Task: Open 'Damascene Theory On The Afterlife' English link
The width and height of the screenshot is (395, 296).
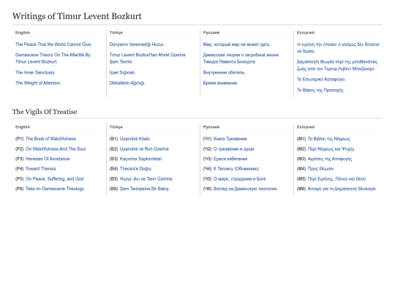Action: [53, 58]
